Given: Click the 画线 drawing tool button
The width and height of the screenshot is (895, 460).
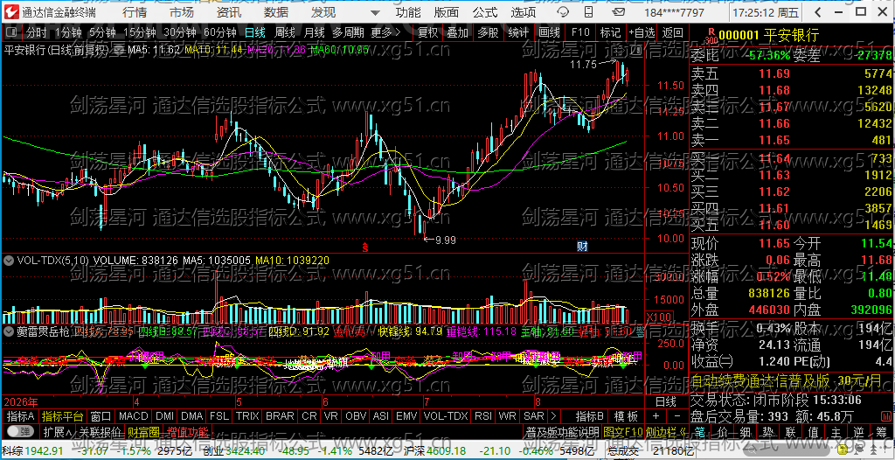Looking at the screenshot, I should 550,32.
